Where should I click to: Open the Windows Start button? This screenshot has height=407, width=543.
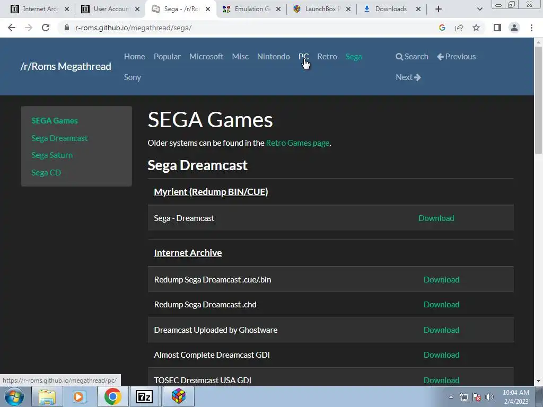tap(14, 396)
